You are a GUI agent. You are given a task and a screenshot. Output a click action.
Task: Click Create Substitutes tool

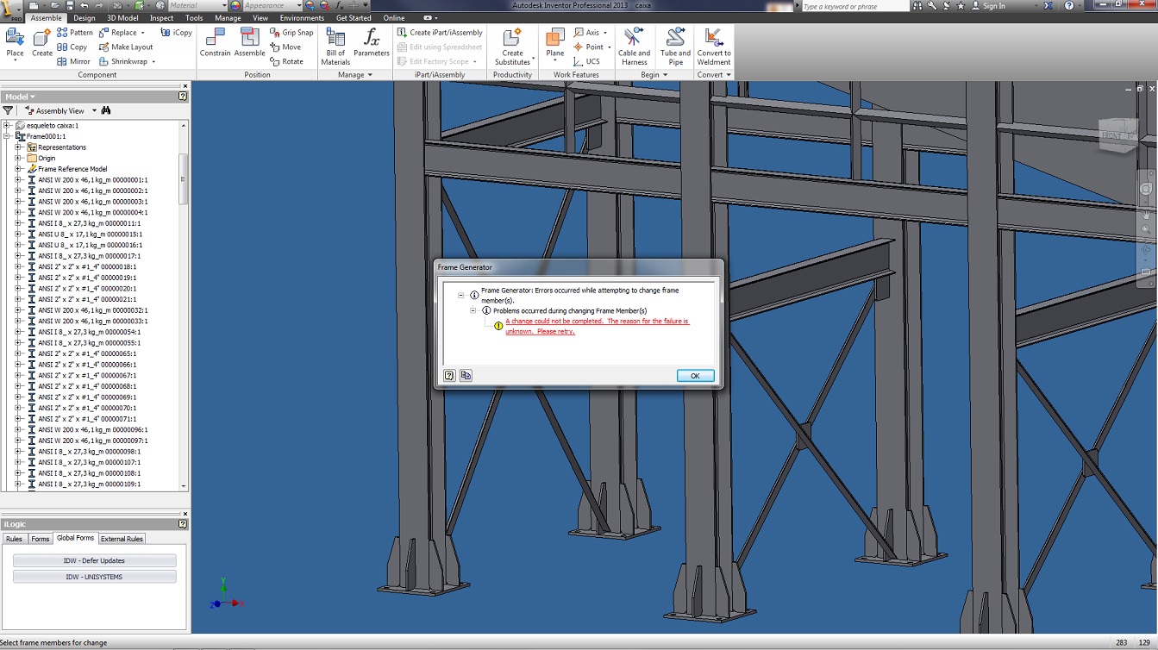point(512,47)
